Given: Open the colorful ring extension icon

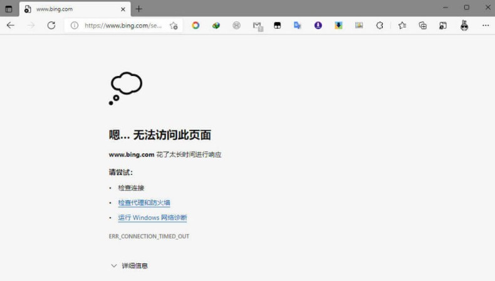Looking at the screenshot, I should click(x=195, y=25).
